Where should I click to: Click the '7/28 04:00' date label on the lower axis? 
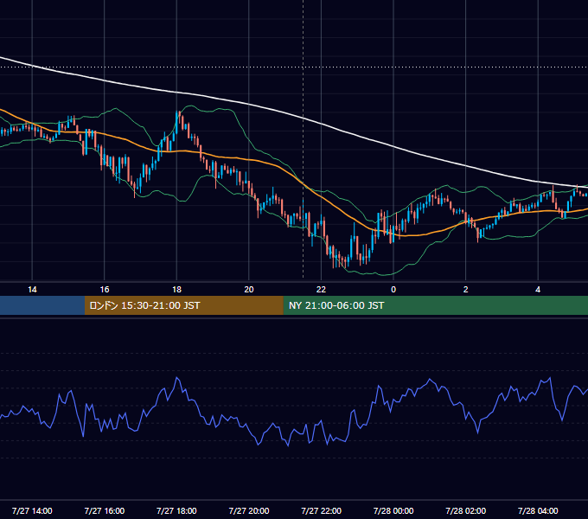coord(538,510)
